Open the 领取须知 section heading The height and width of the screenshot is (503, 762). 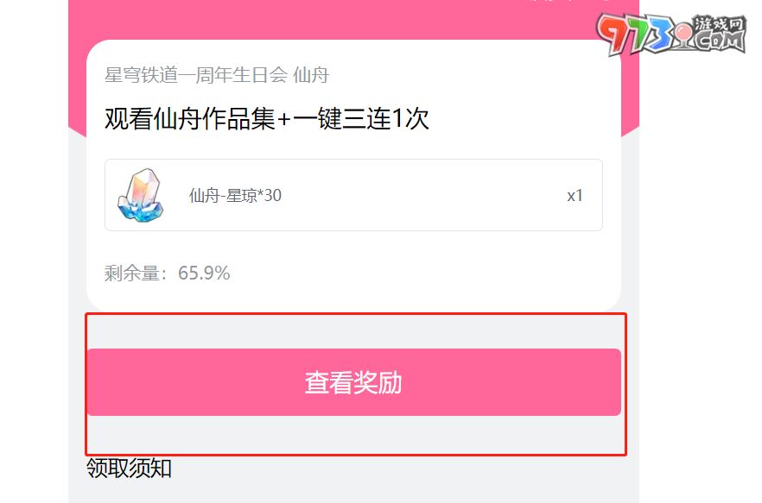tap(130, 468)
